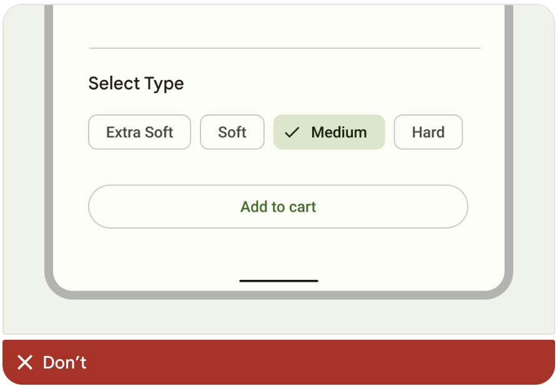Click the divider line above Select Type
The width and height of the screenshot is (557, 386).
pos(285,48)
